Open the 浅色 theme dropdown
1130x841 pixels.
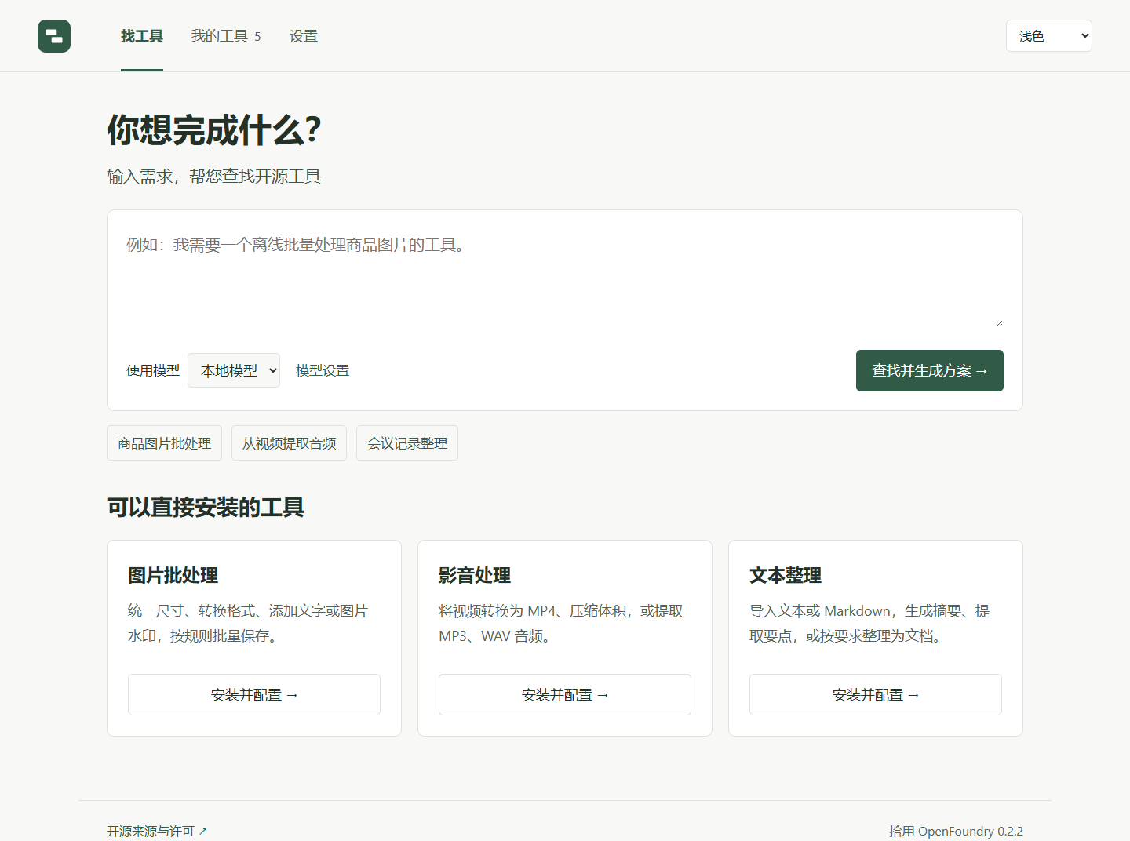[x=1049, y=36]
